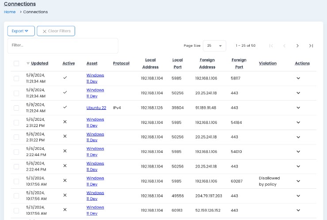
Task: Sort by the Foreign Address column header
Action: click(207, 63)
